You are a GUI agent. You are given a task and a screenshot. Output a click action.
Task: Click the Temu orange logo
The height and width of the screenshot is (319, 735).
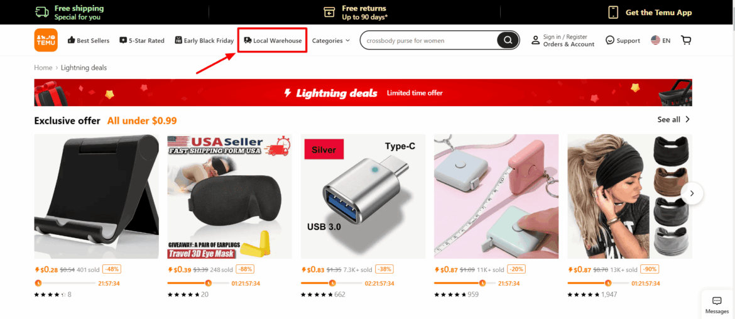coord(46,40)
